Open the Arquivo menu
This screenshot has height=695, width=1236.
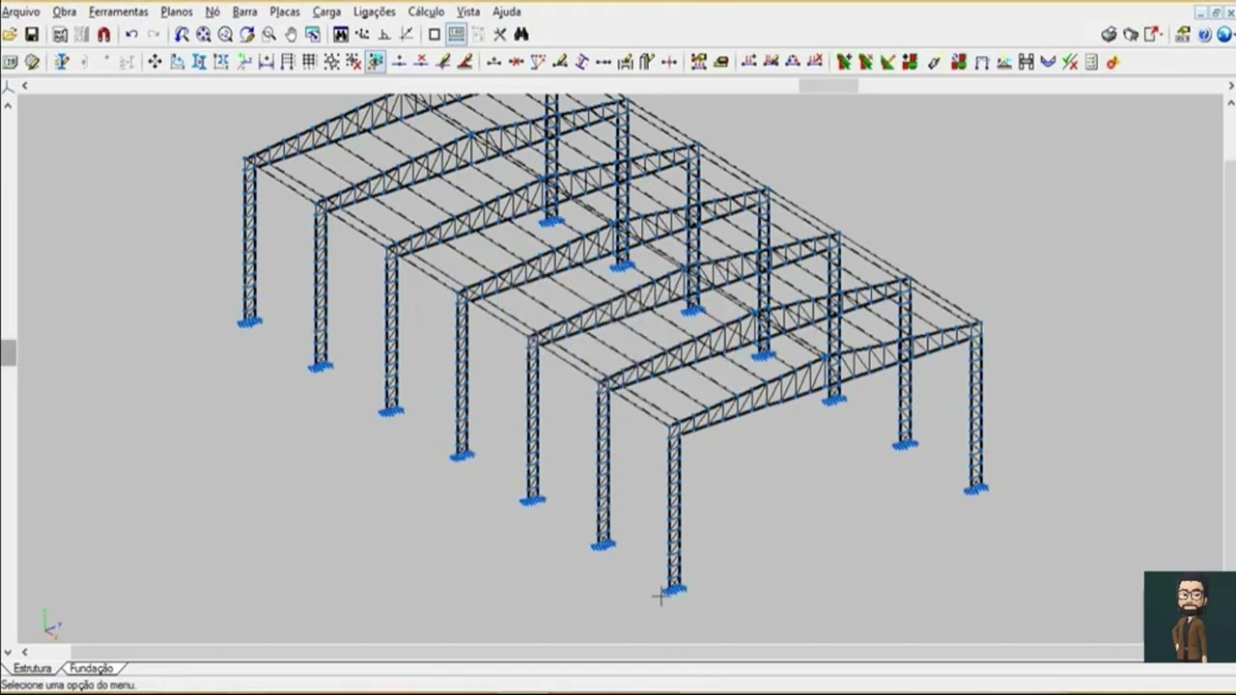[20, 12]
